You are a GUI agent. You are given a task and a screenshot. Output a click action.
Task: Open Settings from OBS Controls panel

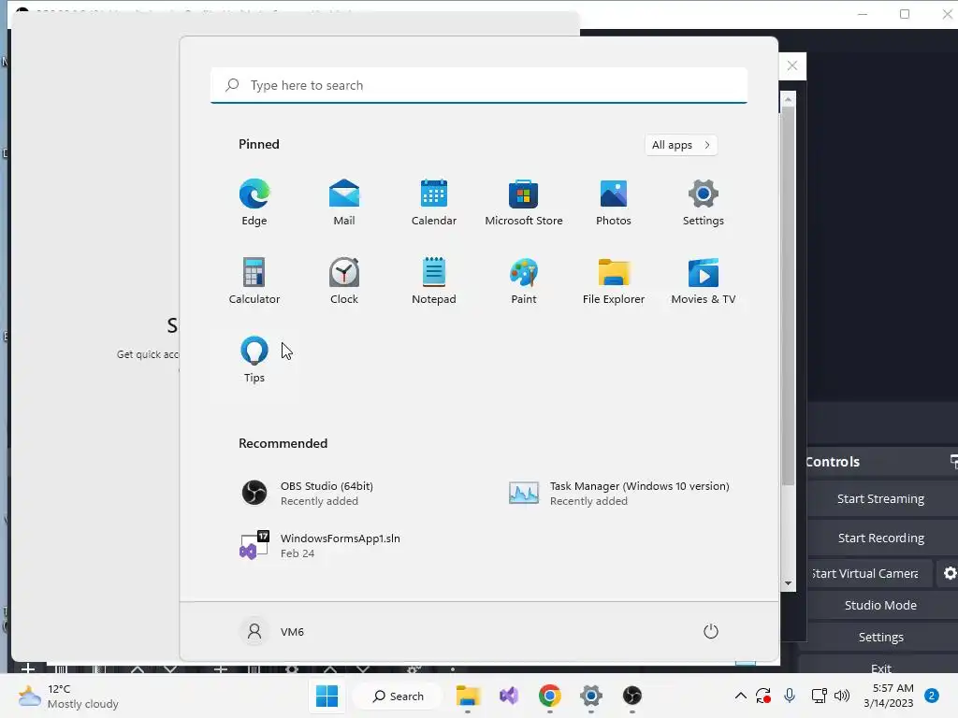pos(880,637)
